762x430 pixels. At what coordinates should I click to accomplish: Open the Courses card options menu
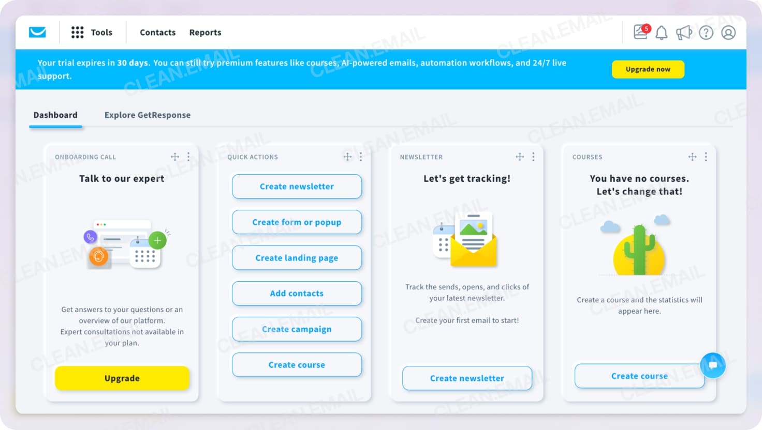tap(706, 157)
